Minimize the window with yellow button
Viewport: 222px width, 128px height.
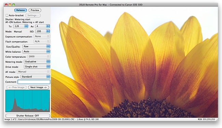(x=10, y=5)
